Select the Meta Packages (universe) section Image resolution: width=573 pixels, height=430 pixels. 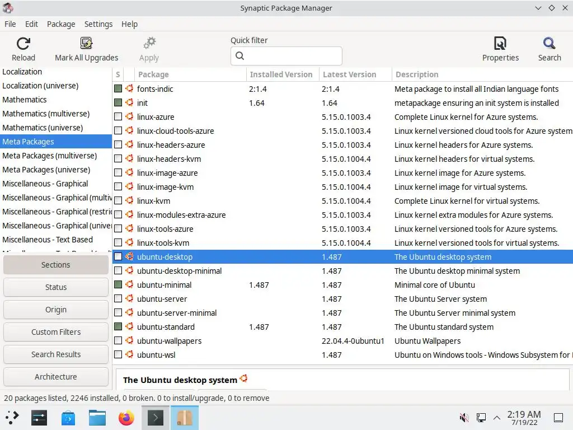pyautogui.click(x=56, y=170)
